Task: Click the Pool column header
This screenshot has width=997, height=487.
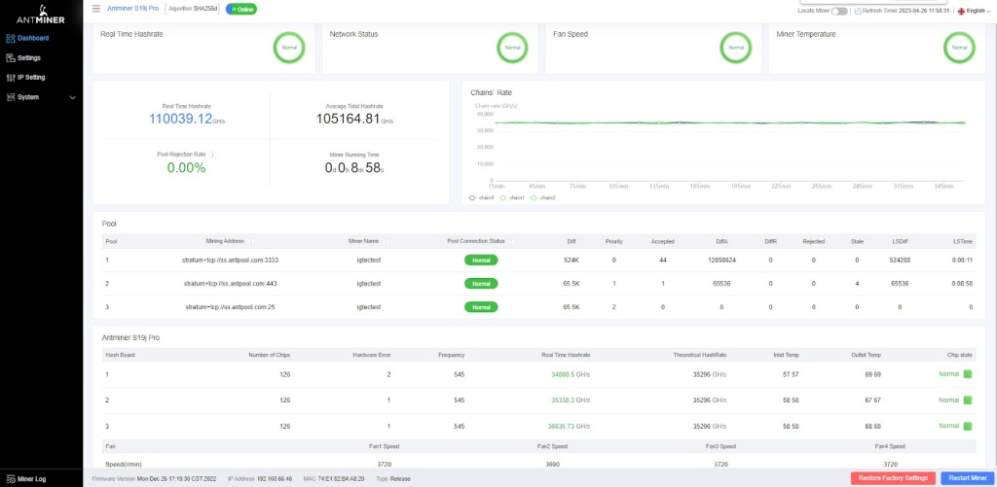Action: [111, 242]
